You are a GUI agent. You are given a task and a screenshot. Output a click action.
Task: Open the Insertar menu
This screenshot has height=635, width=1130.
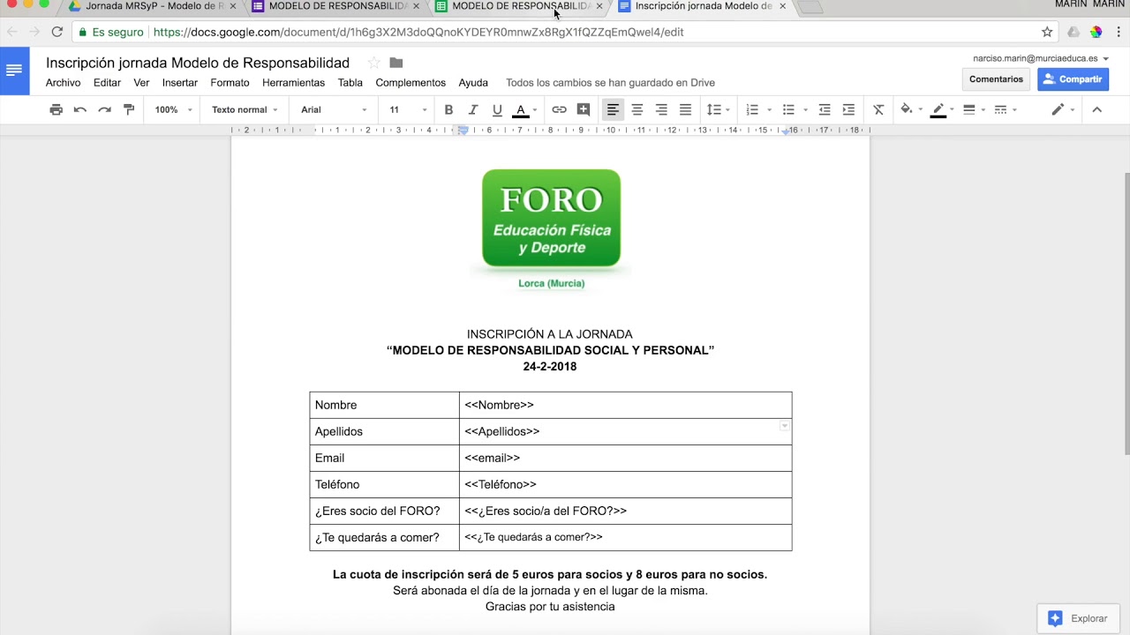(x=180, y=83)
